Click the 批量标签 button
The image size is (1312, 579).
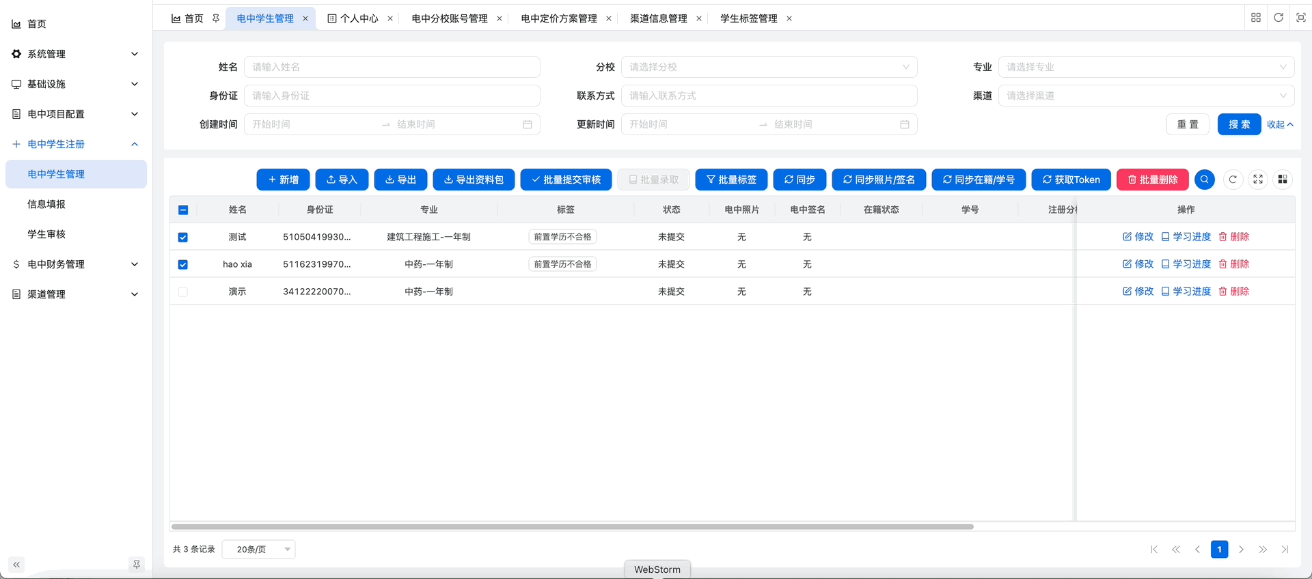731,180
